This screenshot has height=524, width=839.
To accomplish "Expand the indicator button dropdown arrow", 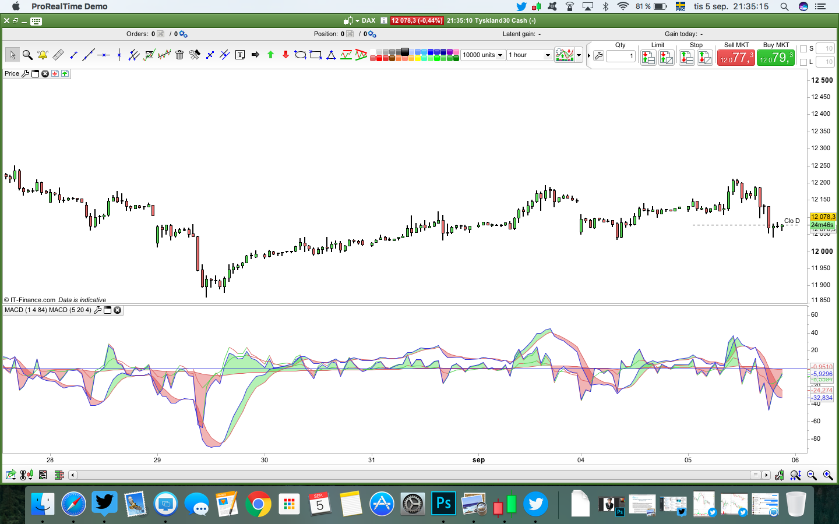I will pos(579,55).
